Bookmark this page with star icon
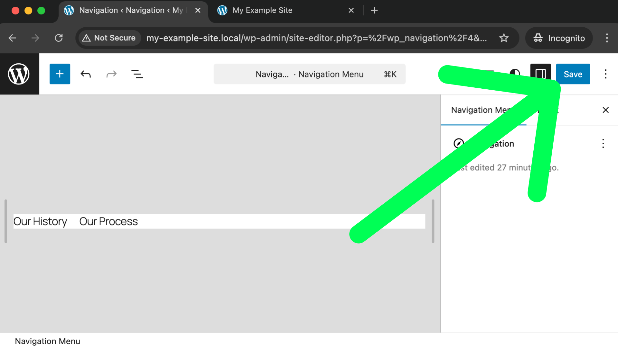 point(504,38)
